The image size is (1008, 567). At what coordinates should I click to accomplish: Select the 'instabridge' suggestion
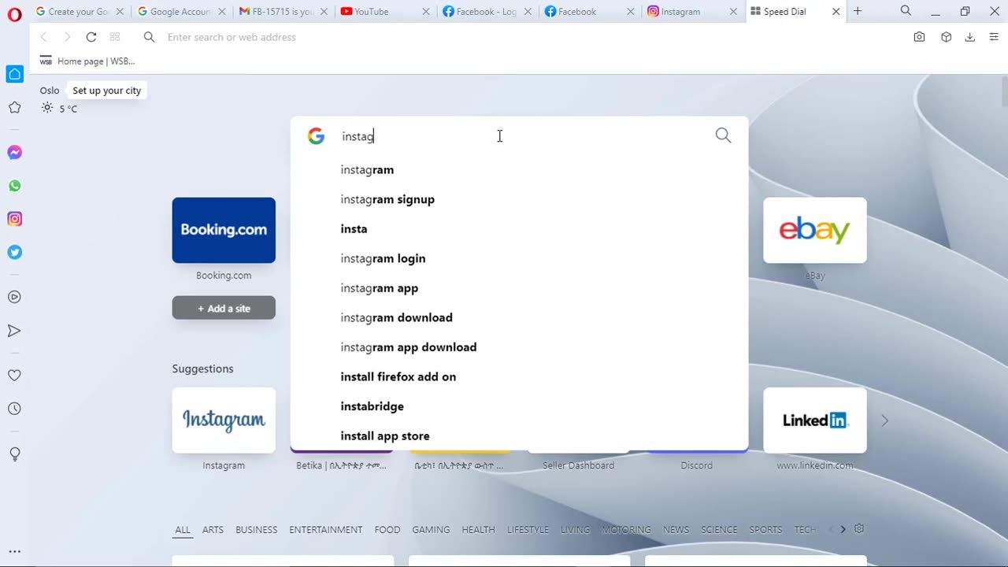519,406
